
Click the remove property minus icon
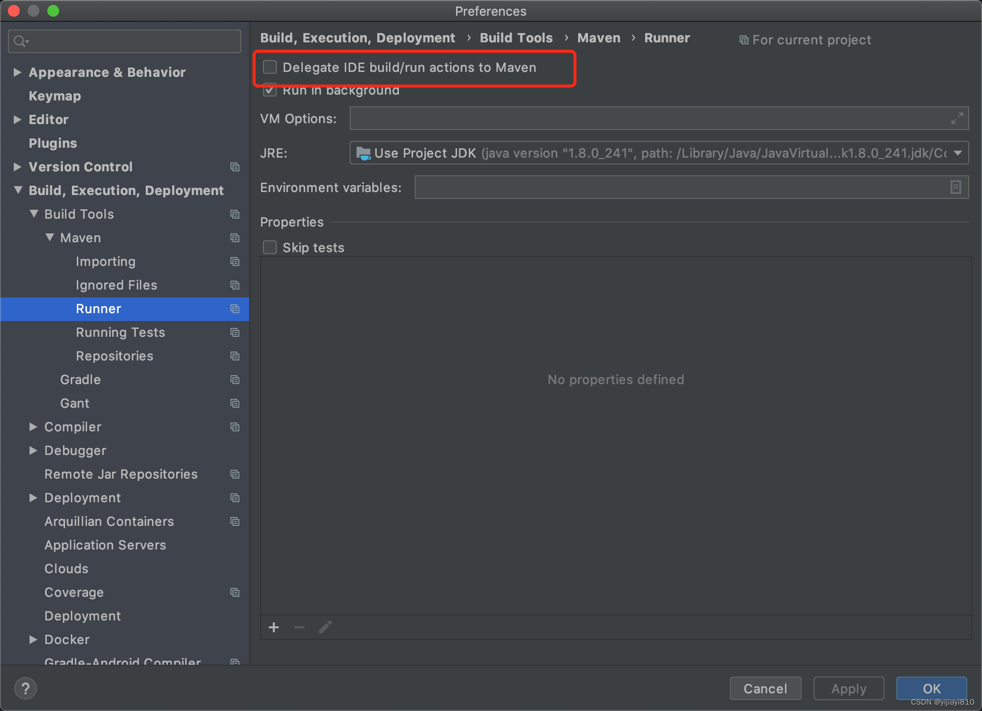point(299,627)
